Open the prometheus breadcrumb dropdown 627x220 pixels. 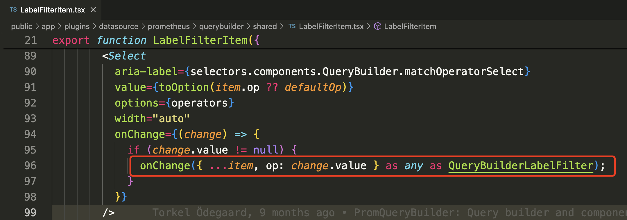click(169, 26)
